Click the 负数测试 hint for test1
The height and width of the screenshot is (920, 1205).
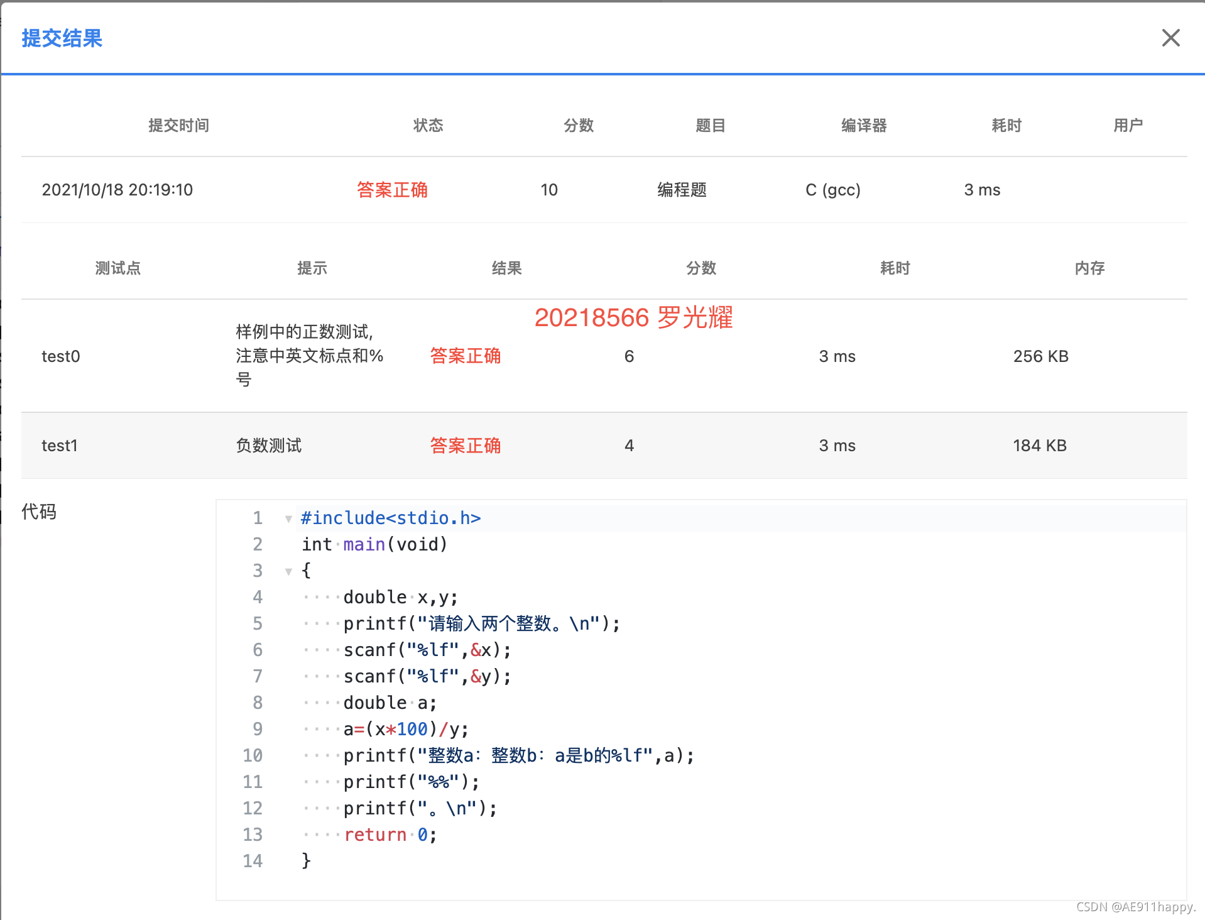tap(269, 446)
